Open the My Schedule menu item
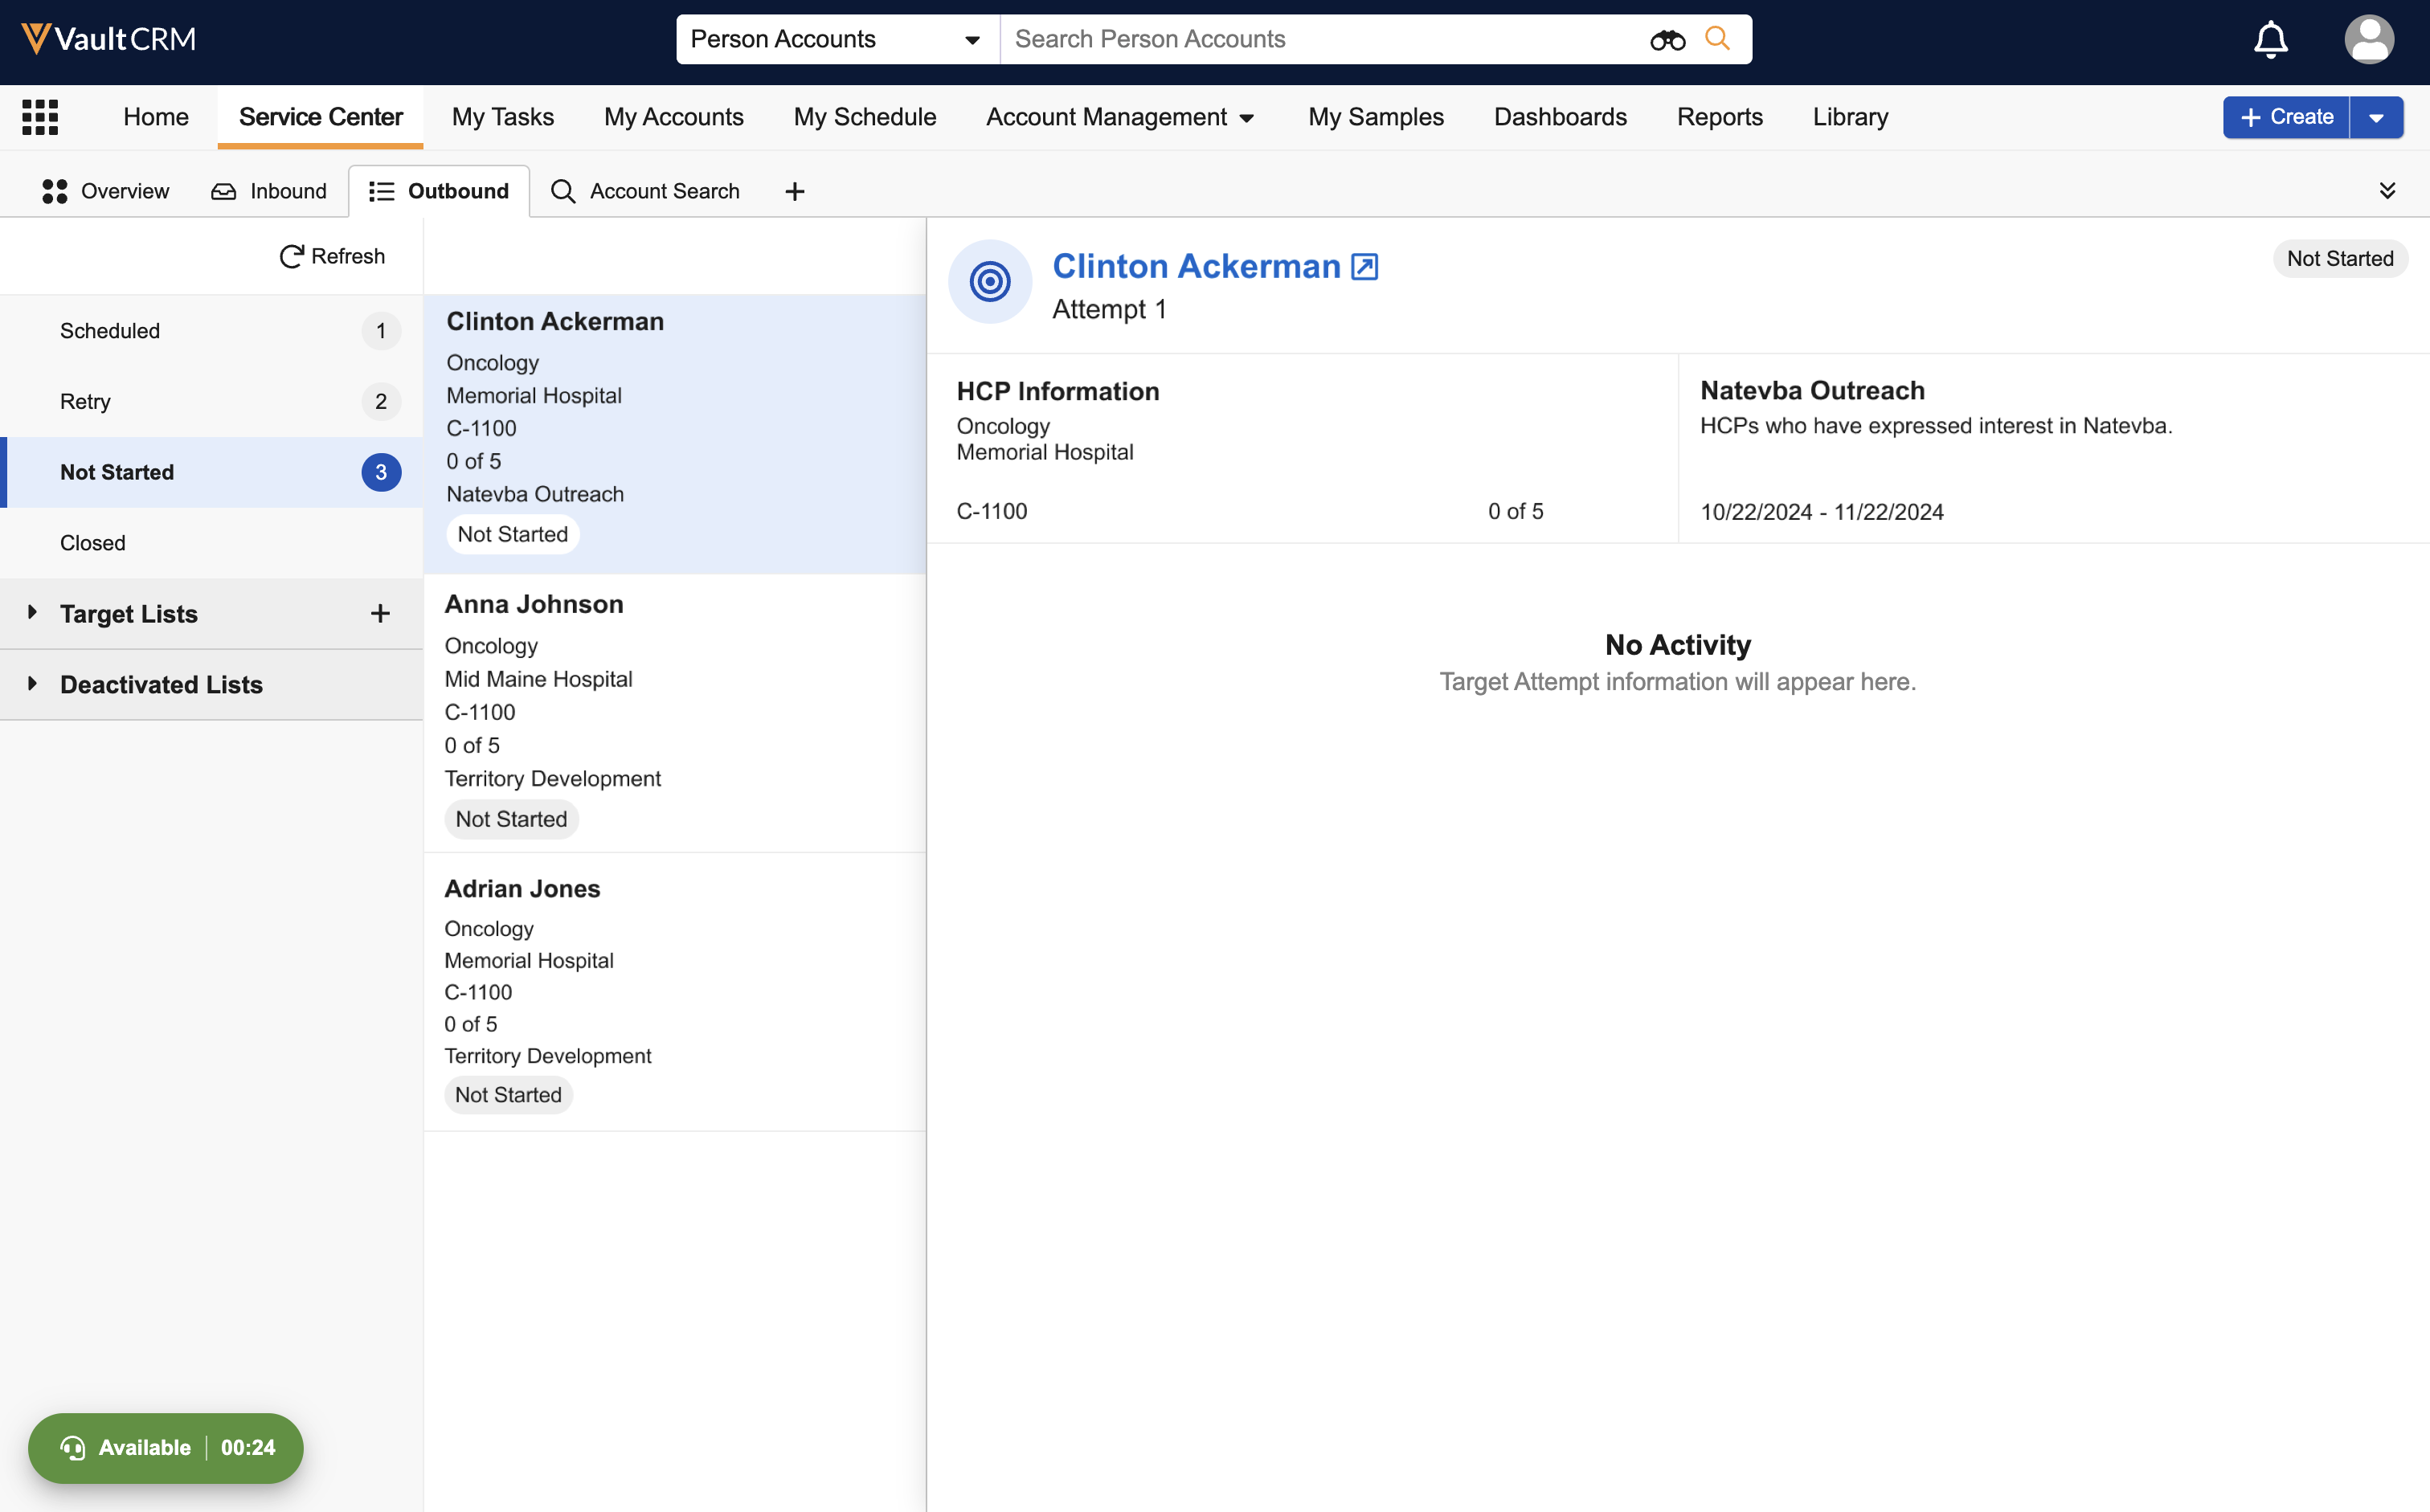2430x1512 pixels. pos(864,117)
